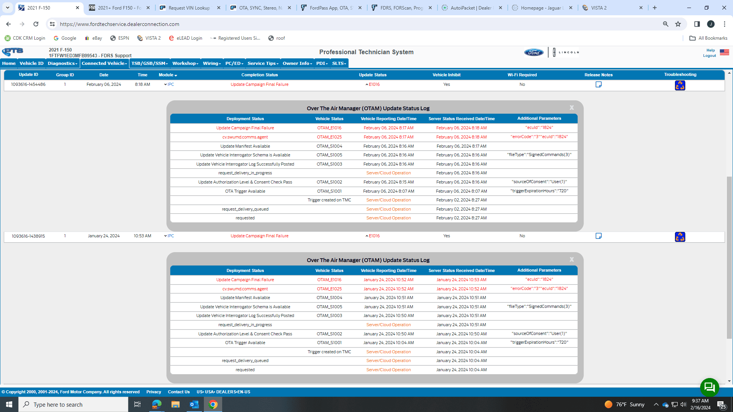Sort by the Module column header
Image resolution: width=733 pixels, height=412 pixels.
coord(168,75)
